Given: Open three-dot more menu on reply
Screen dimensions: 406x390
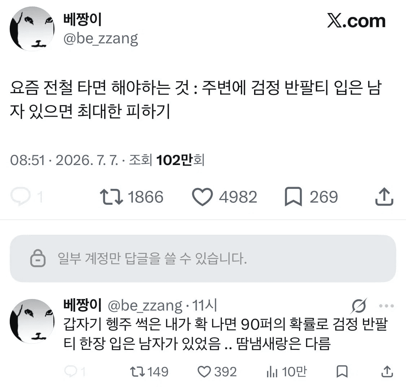Looking at the screenshot, I should pos(386,306).
